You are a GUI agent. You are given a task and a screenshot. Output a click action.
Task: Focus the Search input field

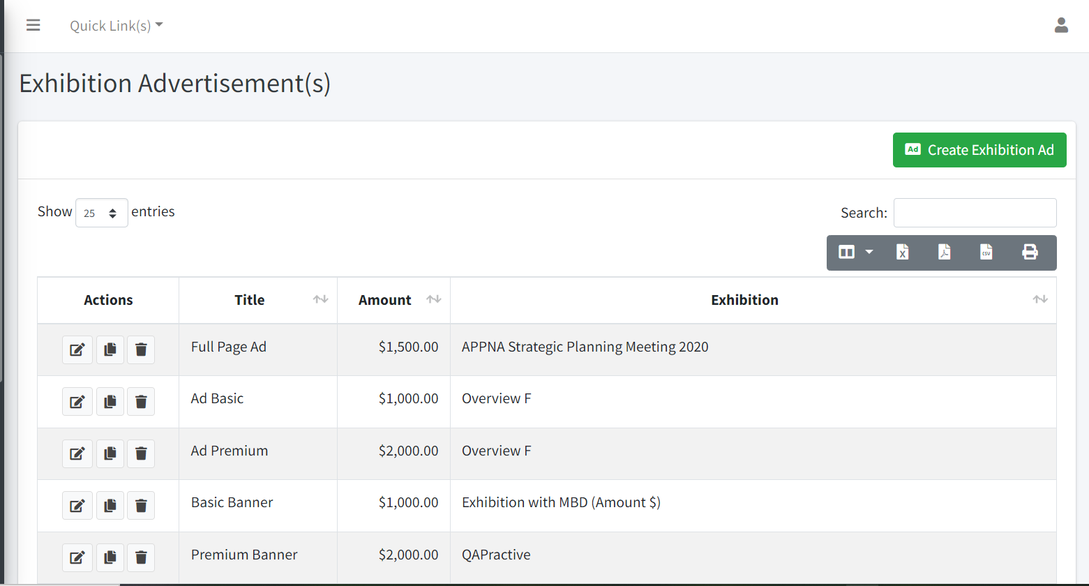975,213
